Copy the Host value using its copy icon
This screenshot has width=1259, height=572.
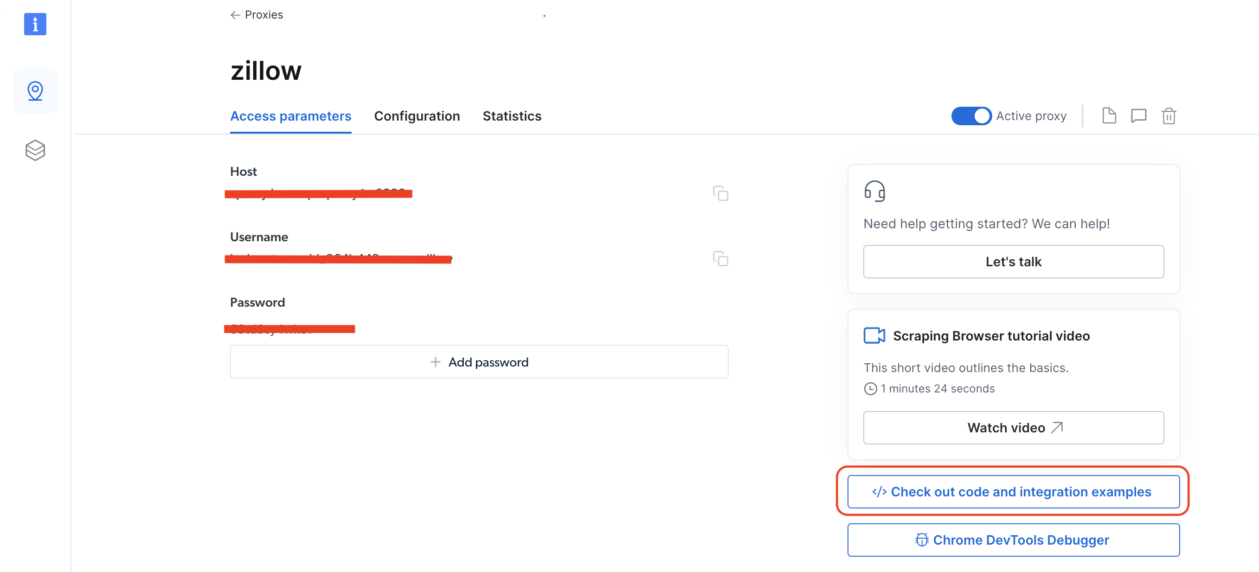click(721, 193)
